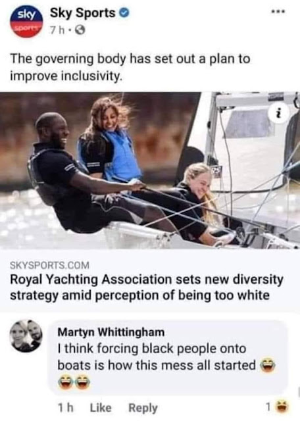Click the blue verified badge
This screenshot has width=300, height=421.
point(124,13)
